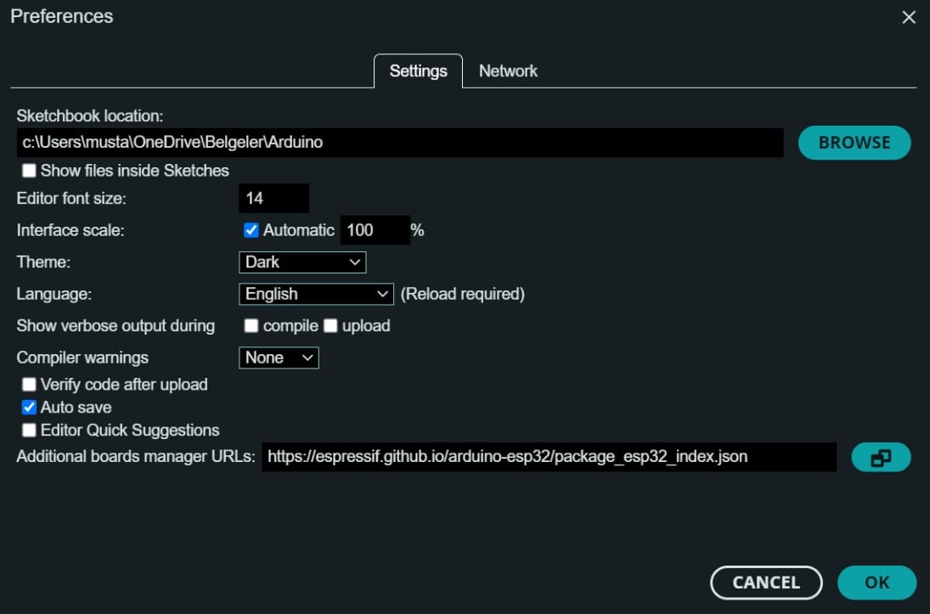Viewport: 930px width, 614px height.
Task: Focus the Editor font size field
Action: (273, 199)
